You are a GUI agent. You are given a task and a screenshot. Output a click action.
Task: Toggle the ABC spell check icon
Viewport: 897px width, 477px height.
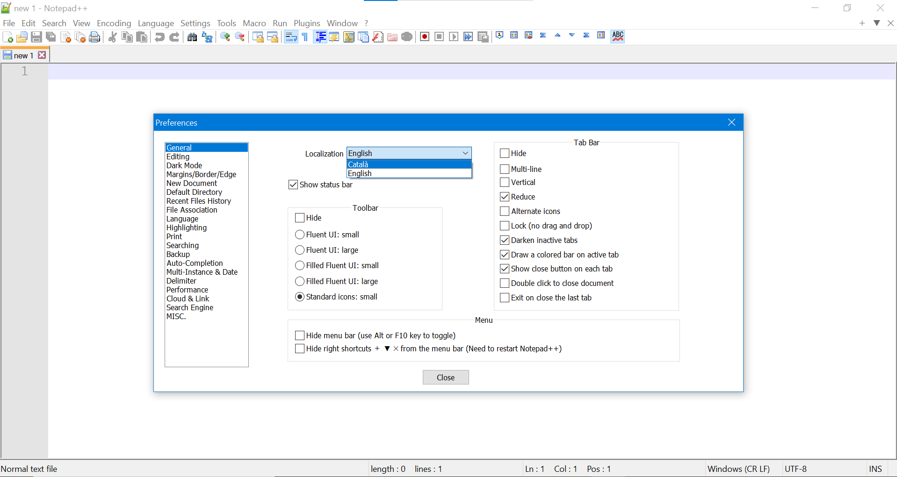(618, 36)
